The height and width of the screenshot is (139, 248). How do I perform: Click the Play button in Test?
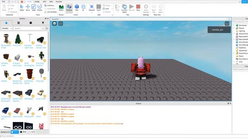(117, 8)
